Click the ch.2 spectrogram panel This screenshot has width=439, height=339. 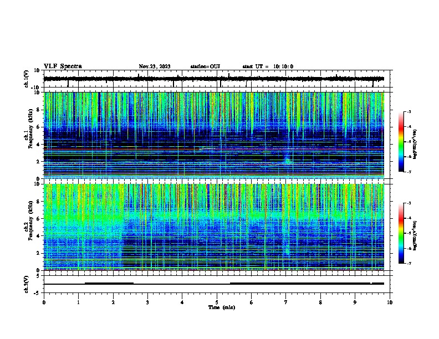[214, 227]
